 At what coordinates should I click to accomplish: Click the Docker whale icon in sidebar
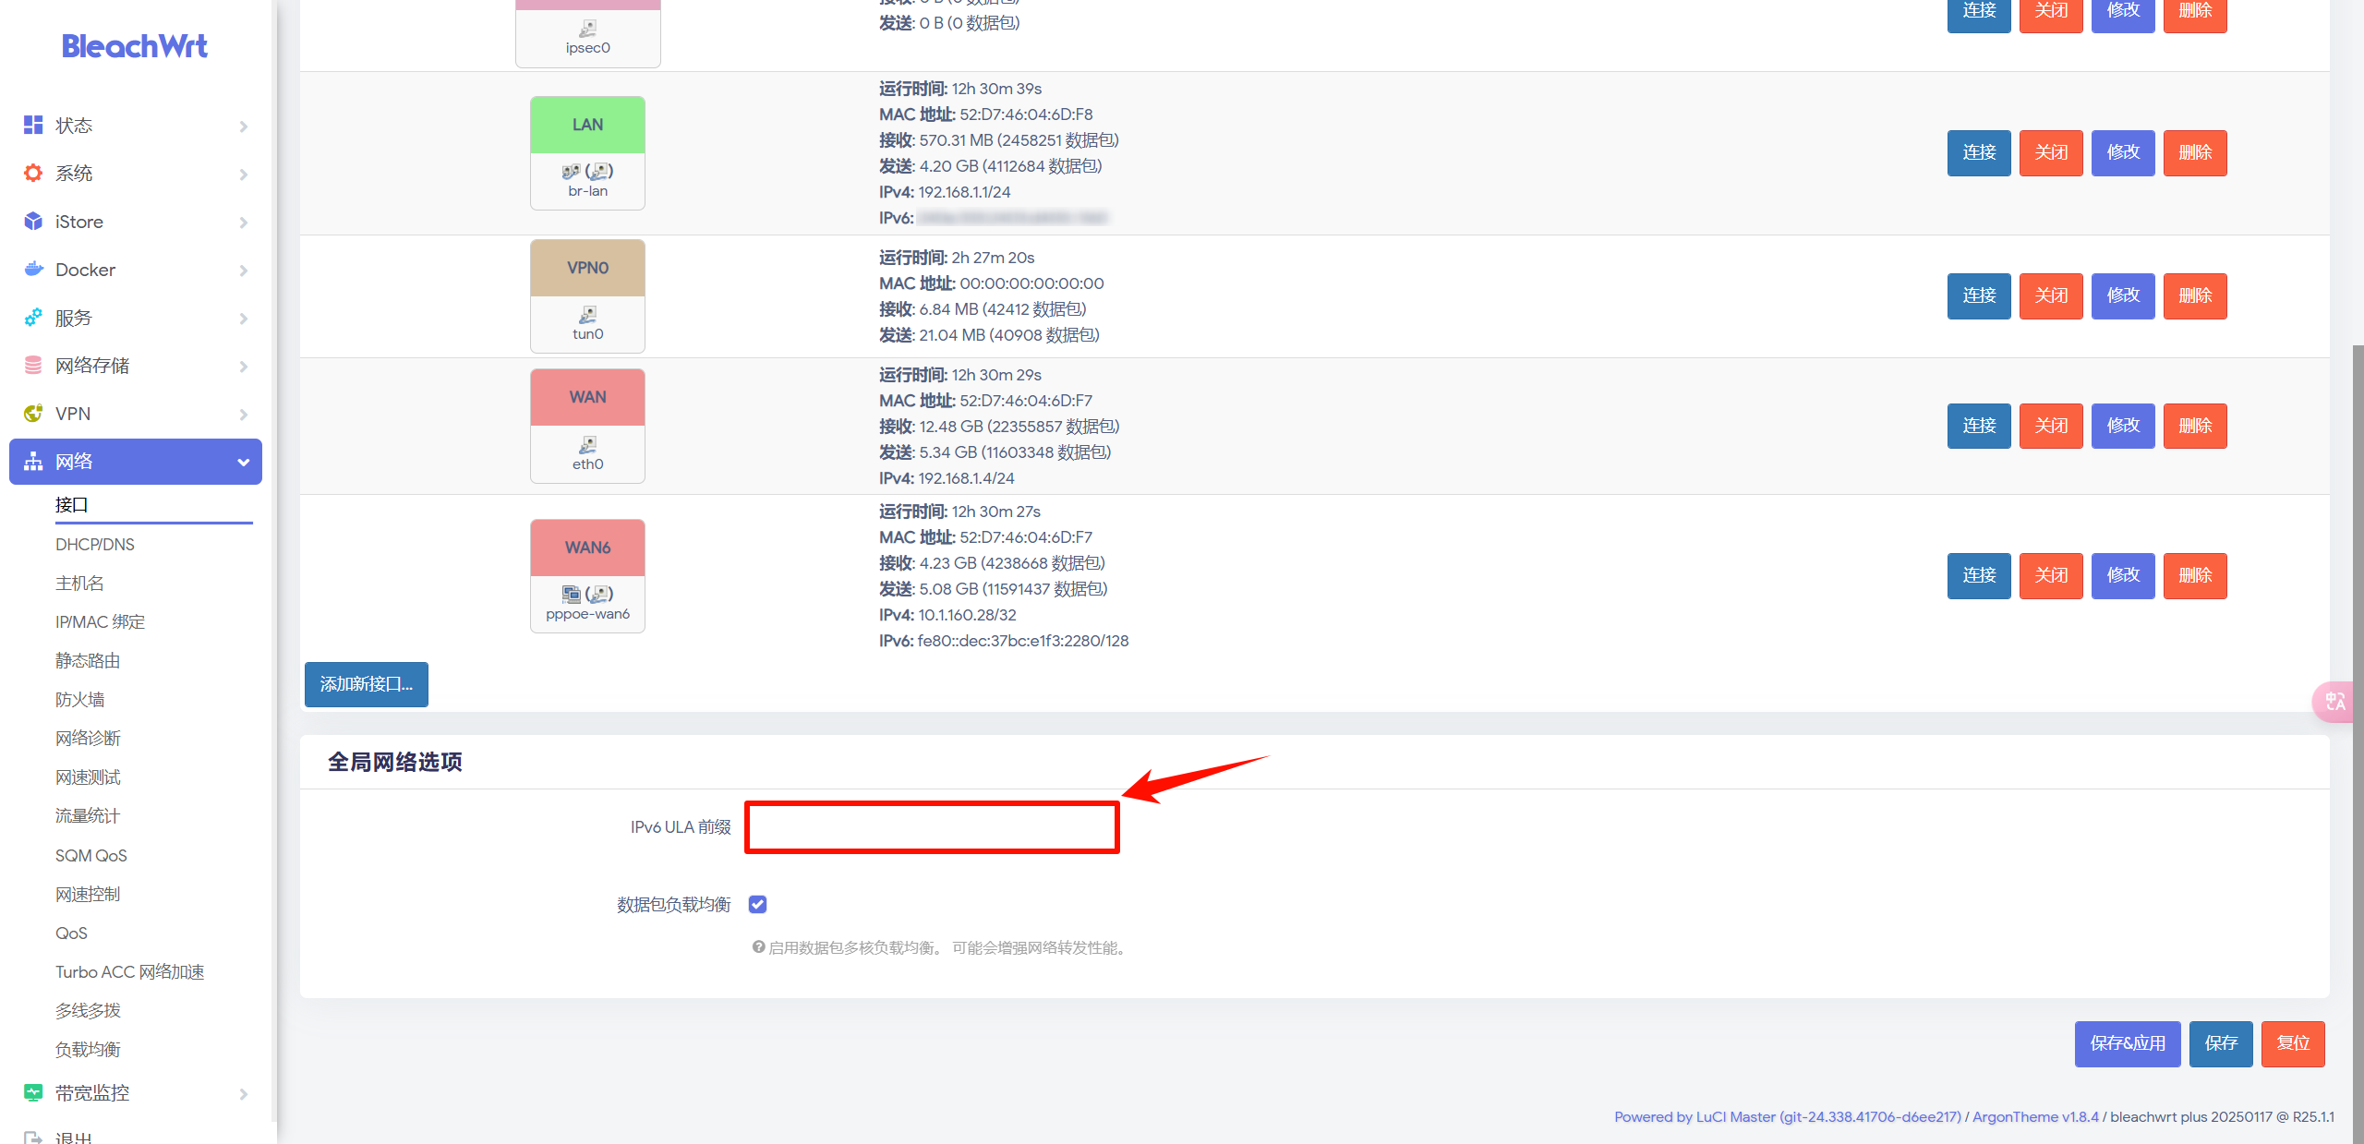coord(33,269)
